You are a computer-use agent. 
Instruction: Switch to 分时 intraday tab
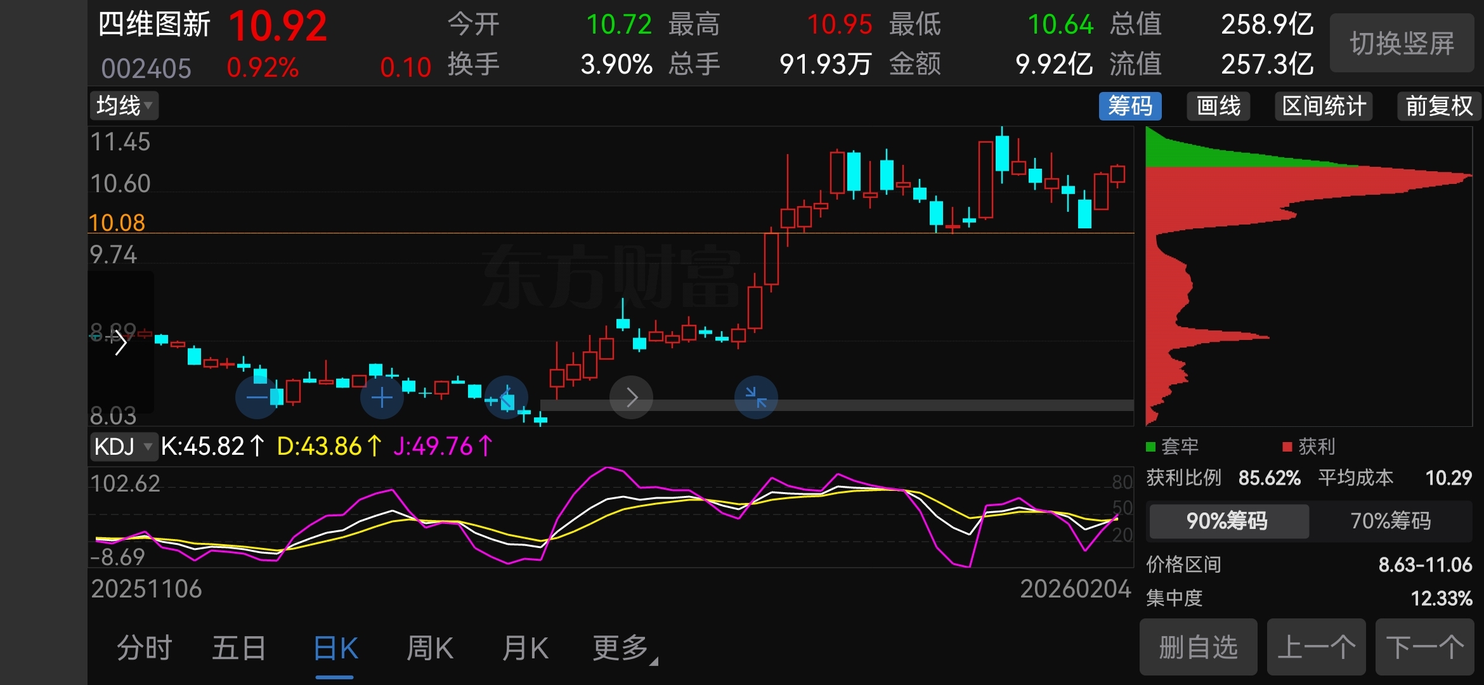(145, 648)
